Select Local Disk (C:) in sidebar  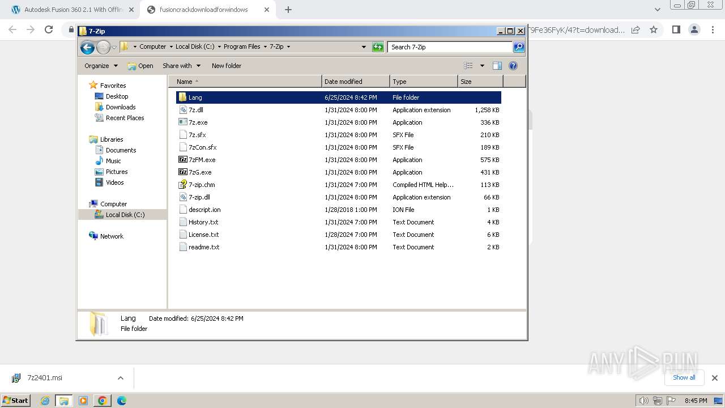tap(122, 215)
